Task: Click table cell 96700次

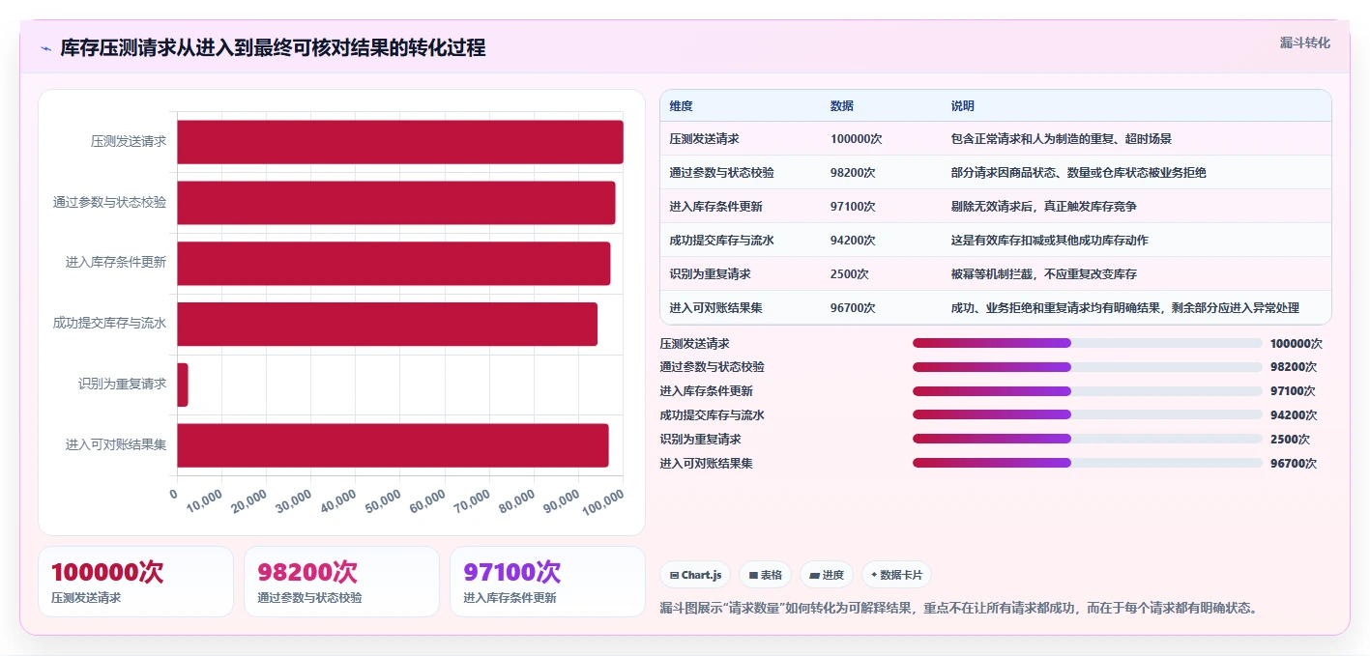Action: point(853,308)
